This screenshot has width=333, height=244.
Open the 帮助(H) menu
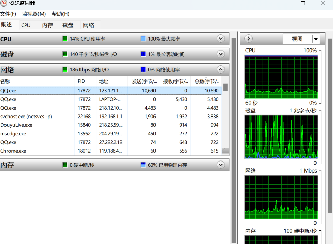[x=60, y=14]
